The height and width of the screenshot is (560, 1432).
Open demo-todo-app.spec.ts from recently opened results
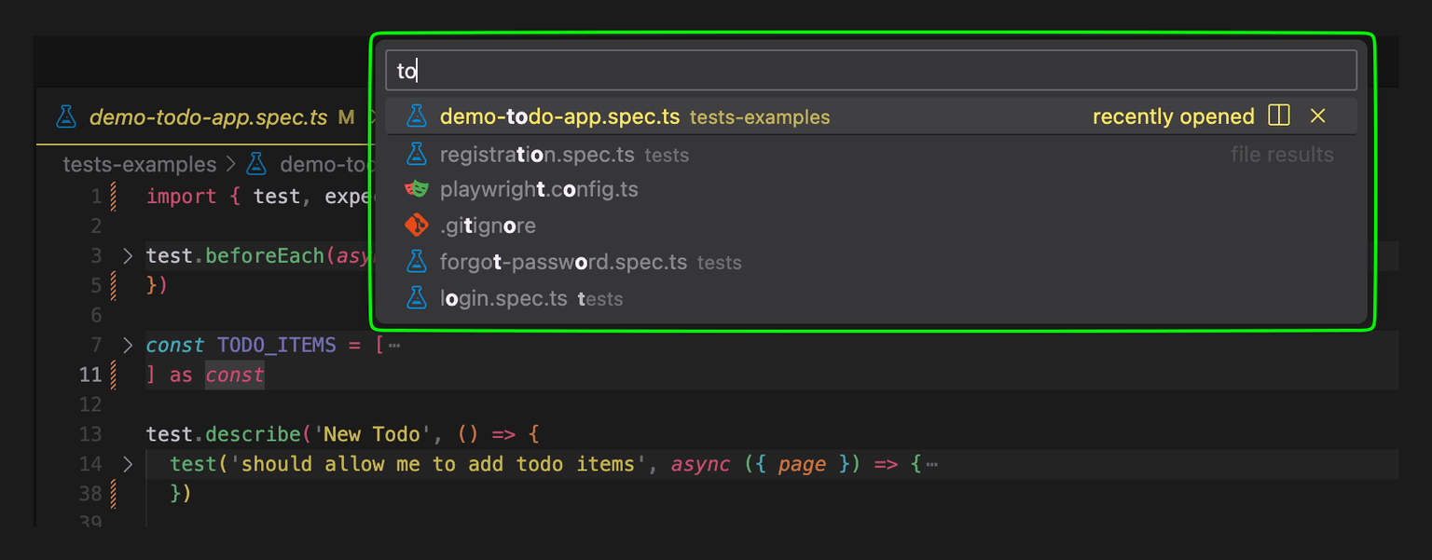[x=871, y=116]
